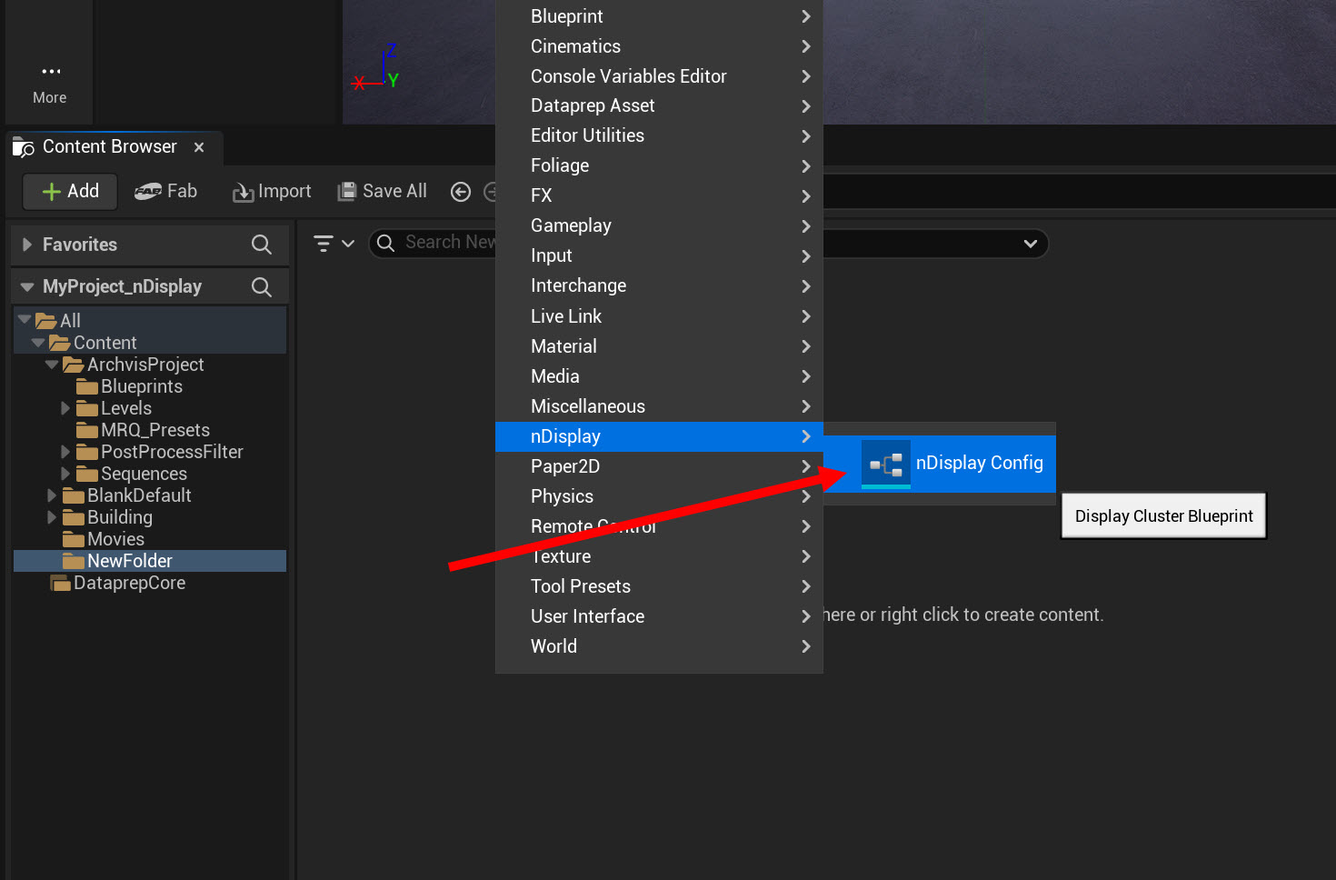Open the Cinematics submenu
The image size is (1336, 880).
click(659, 46)
